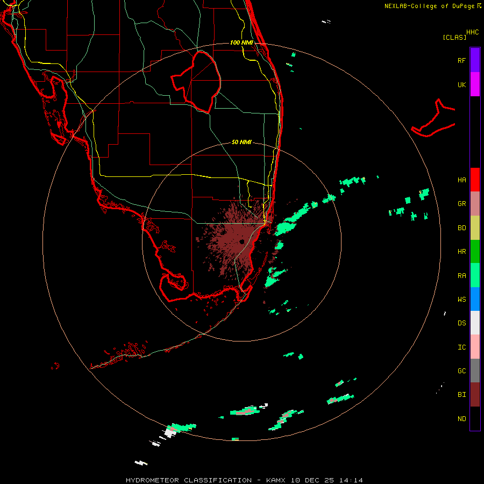Click the "RF" legend label

[x=461, y=60]
